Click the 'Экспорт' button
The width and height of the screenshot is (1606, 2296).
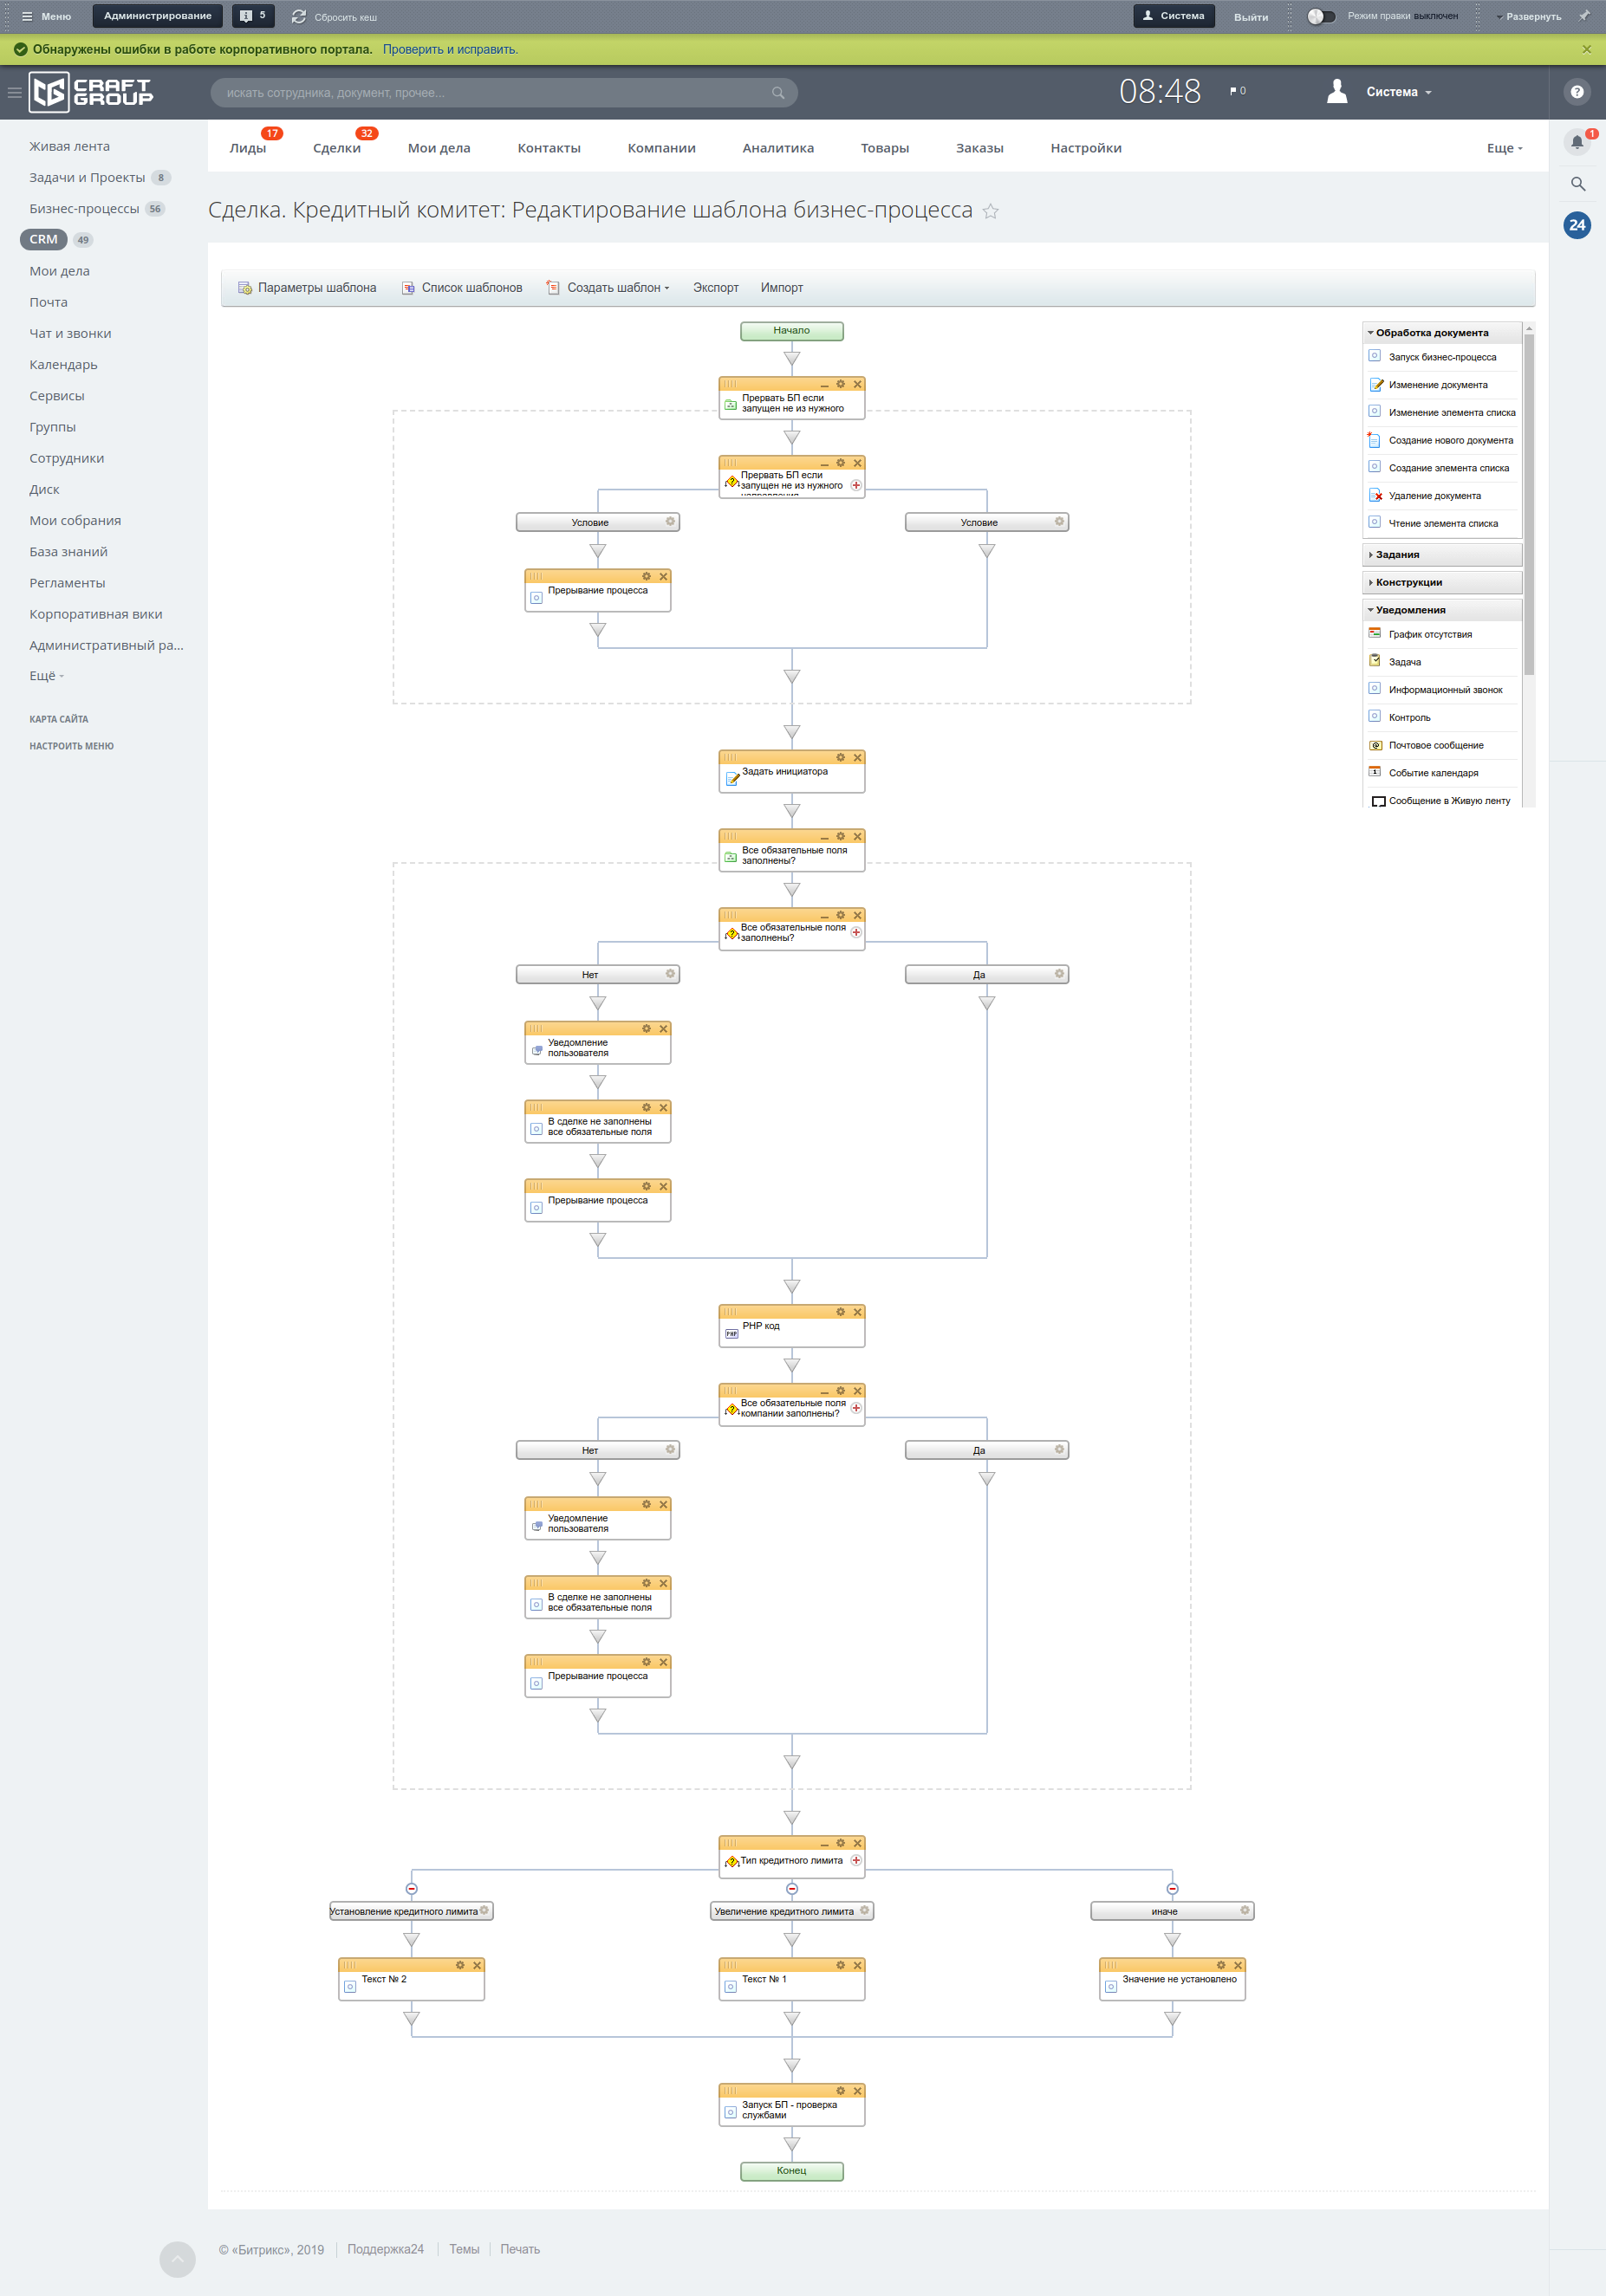click(x=715, y=288)
